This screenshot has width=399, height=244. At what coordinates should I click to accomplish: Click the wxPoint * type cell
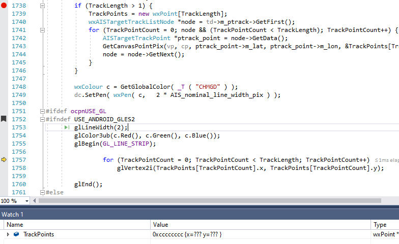click(x=385, y=234)
